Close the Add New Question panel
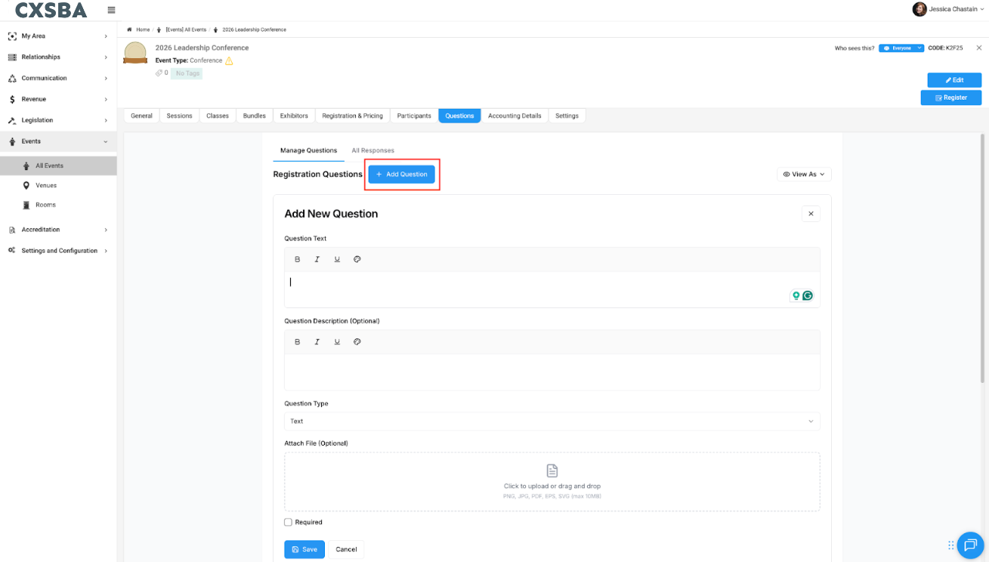 [811, 214]
